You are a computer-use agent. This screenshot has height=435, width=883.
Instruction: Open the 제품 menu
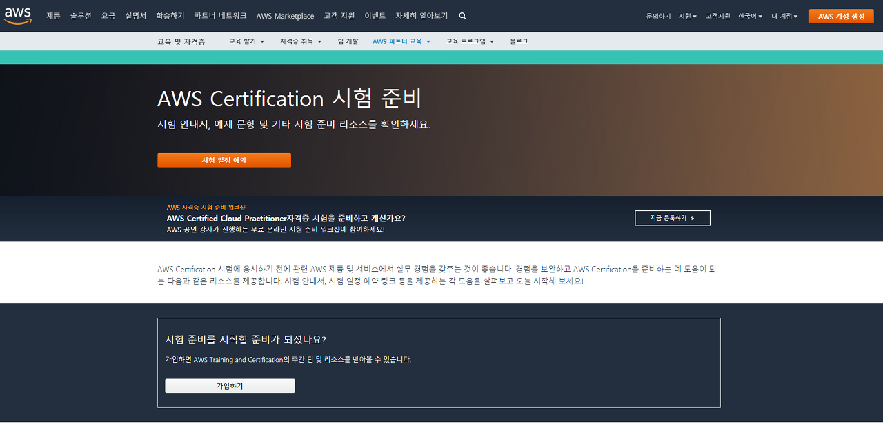coord(53,16)
